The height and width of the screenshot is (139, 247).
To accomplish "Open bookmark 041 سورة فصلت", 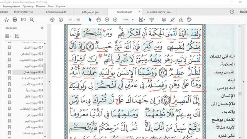I will coord(32,133).
